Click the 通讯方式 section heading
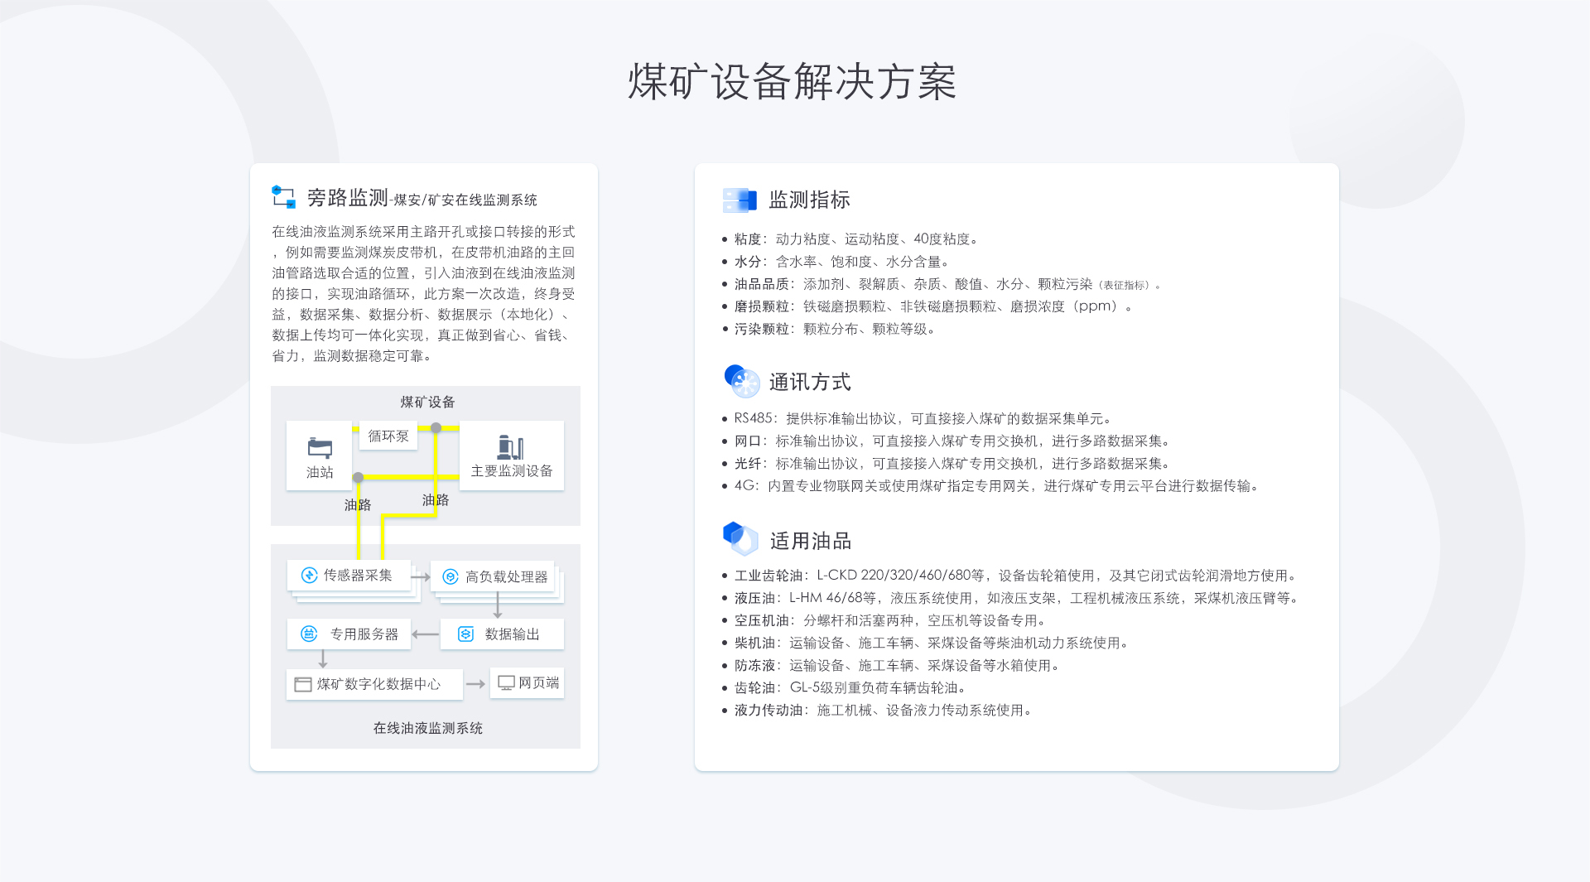 tap(809, 383)
